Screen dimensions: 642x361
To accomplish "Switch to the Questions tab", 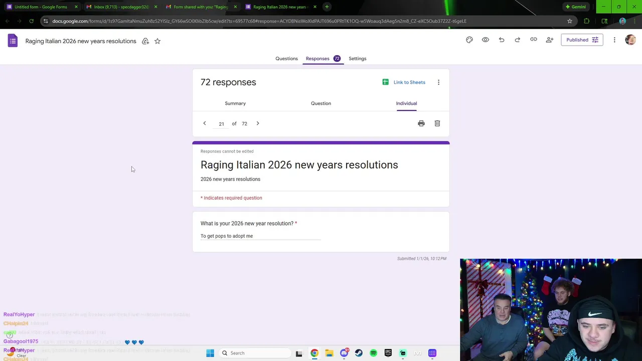I will [x=286, y=59].
